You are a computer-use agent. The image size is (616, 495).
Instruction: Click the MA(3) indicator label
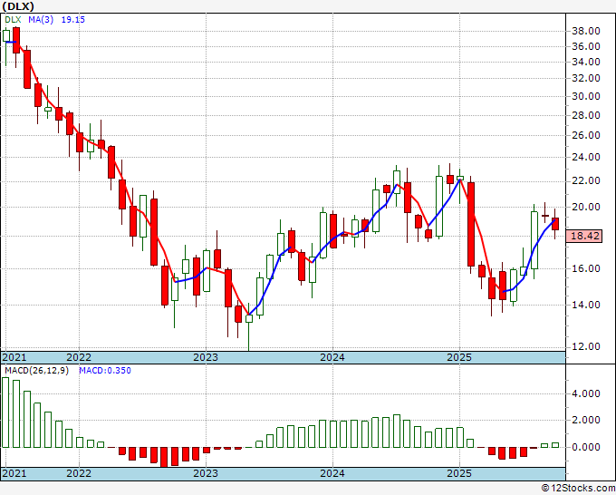pyautogui.click(x=41, y=20)
